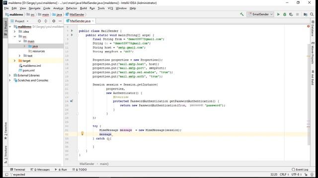
Task: Click the scroll-from-source target icon
Action: point(39,21)
